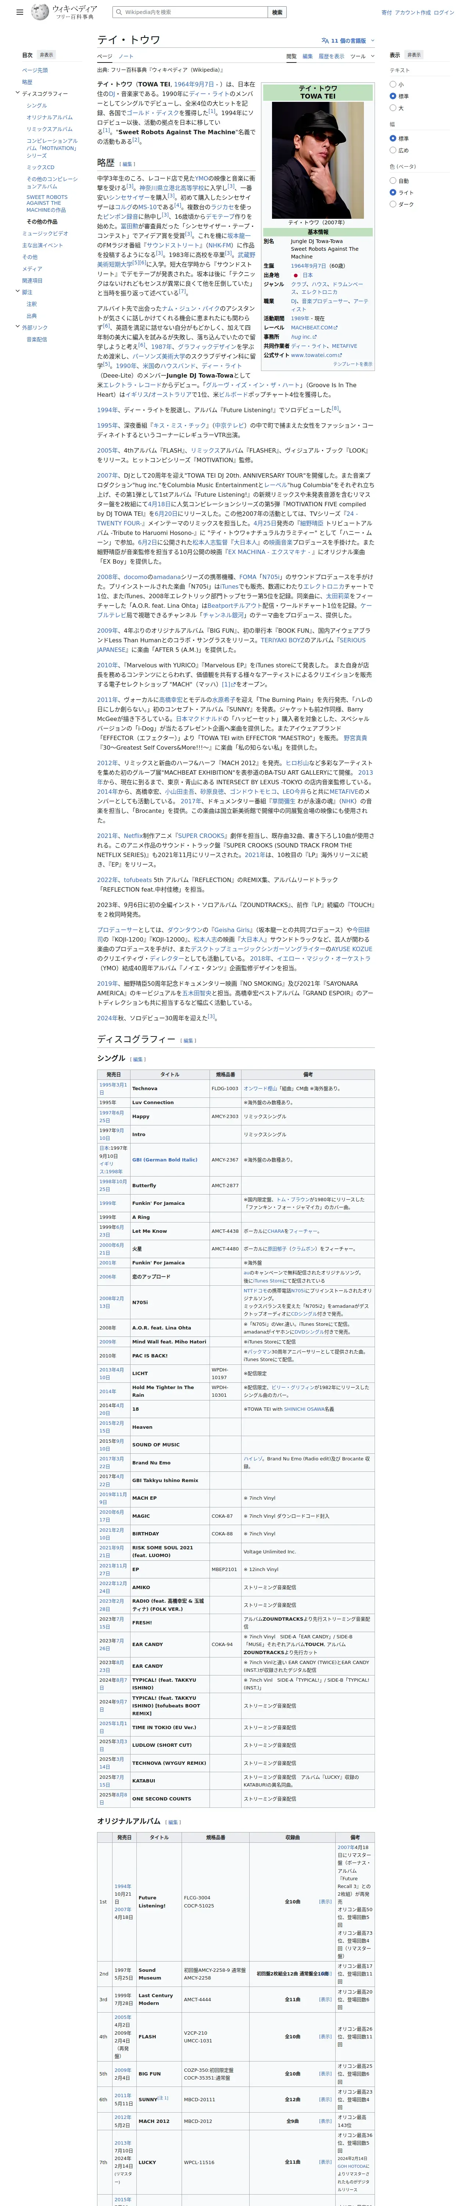The height and width of the screenshot is (2206, 472).
Task: Click external link icon after hug inc.
Action: click(314, 336)
